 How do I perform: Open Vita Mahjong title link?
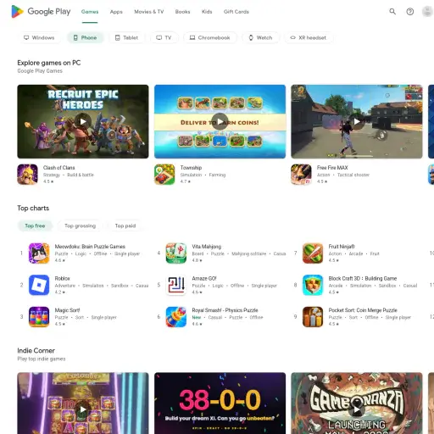[207, 247]
